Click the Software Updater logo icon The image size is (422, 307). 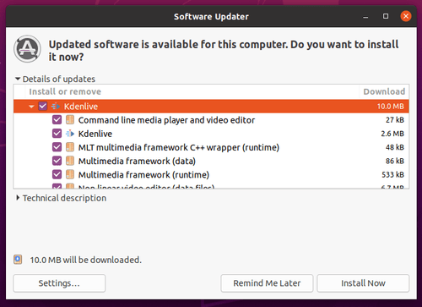point(27,49)
